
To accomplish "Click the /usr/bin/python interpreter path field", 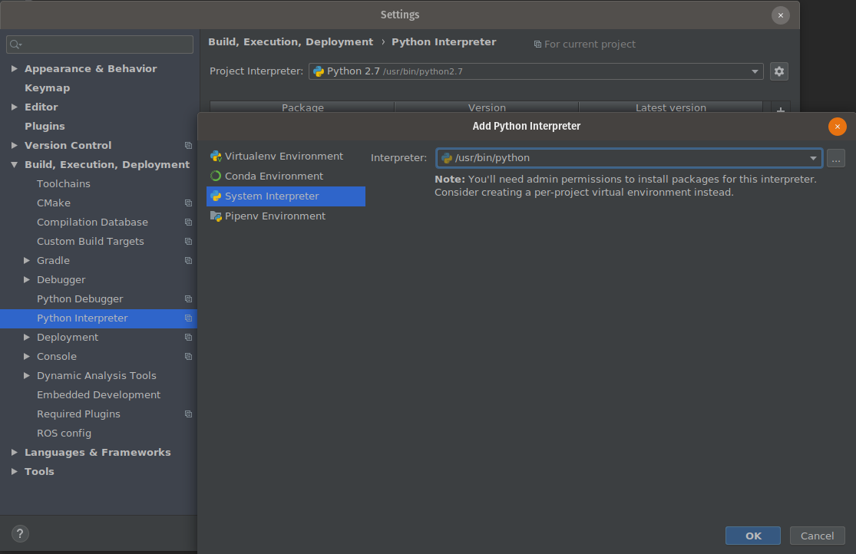I will (629, 158).
